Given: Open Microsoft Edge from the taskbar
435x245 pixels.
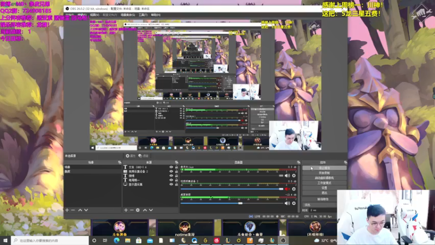Looking at the screenshot, I should pyautogui.click(x=116, y=241).
